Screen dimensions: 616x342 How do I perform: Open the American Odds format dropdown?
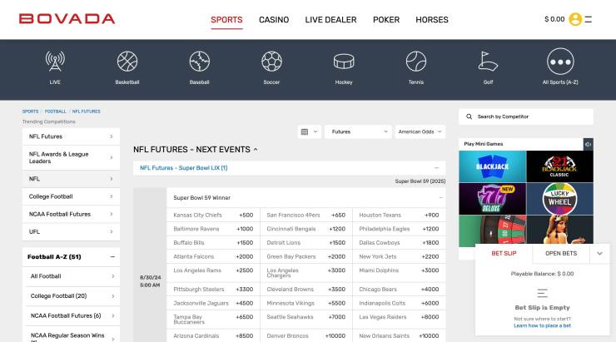pyautogui.click(x=420, y=132)
